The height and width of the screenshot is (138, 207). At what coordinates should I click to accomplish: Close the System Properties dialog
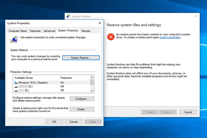point(100,23)
